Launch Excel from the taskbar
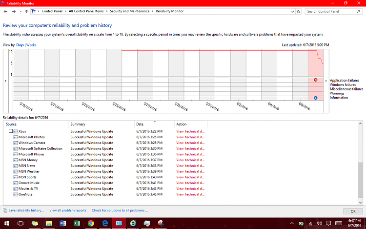 coord(77,224)
